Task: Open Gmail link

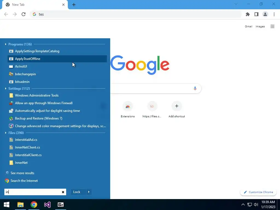Action: tap(248, 27)
